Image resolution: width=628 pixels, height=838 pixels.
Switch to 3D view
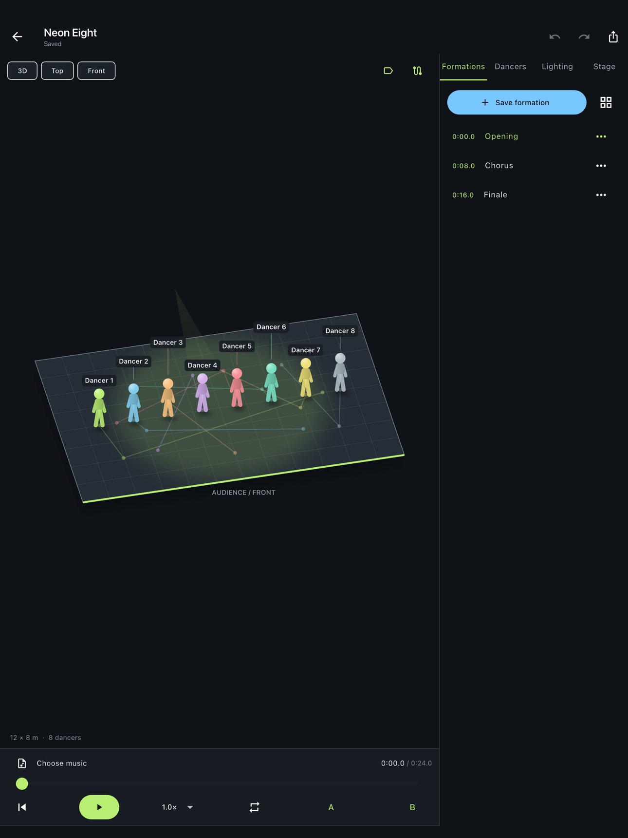pyautogui.click(x=22, y=71)
